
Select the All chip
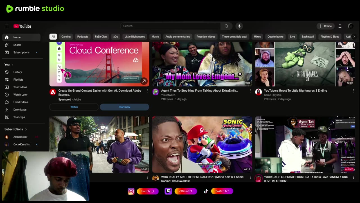(x=53, y=37)
